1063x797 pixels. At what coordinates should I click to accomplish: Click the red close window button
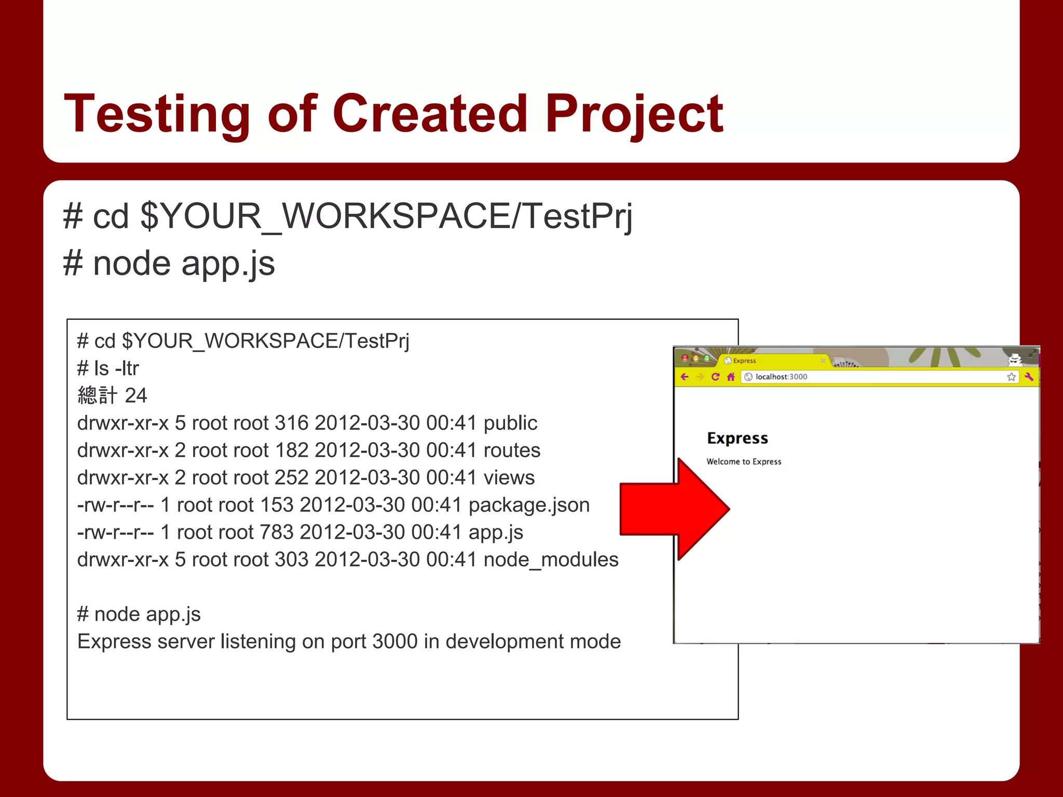pyautogui.click(x=685, y=358)
